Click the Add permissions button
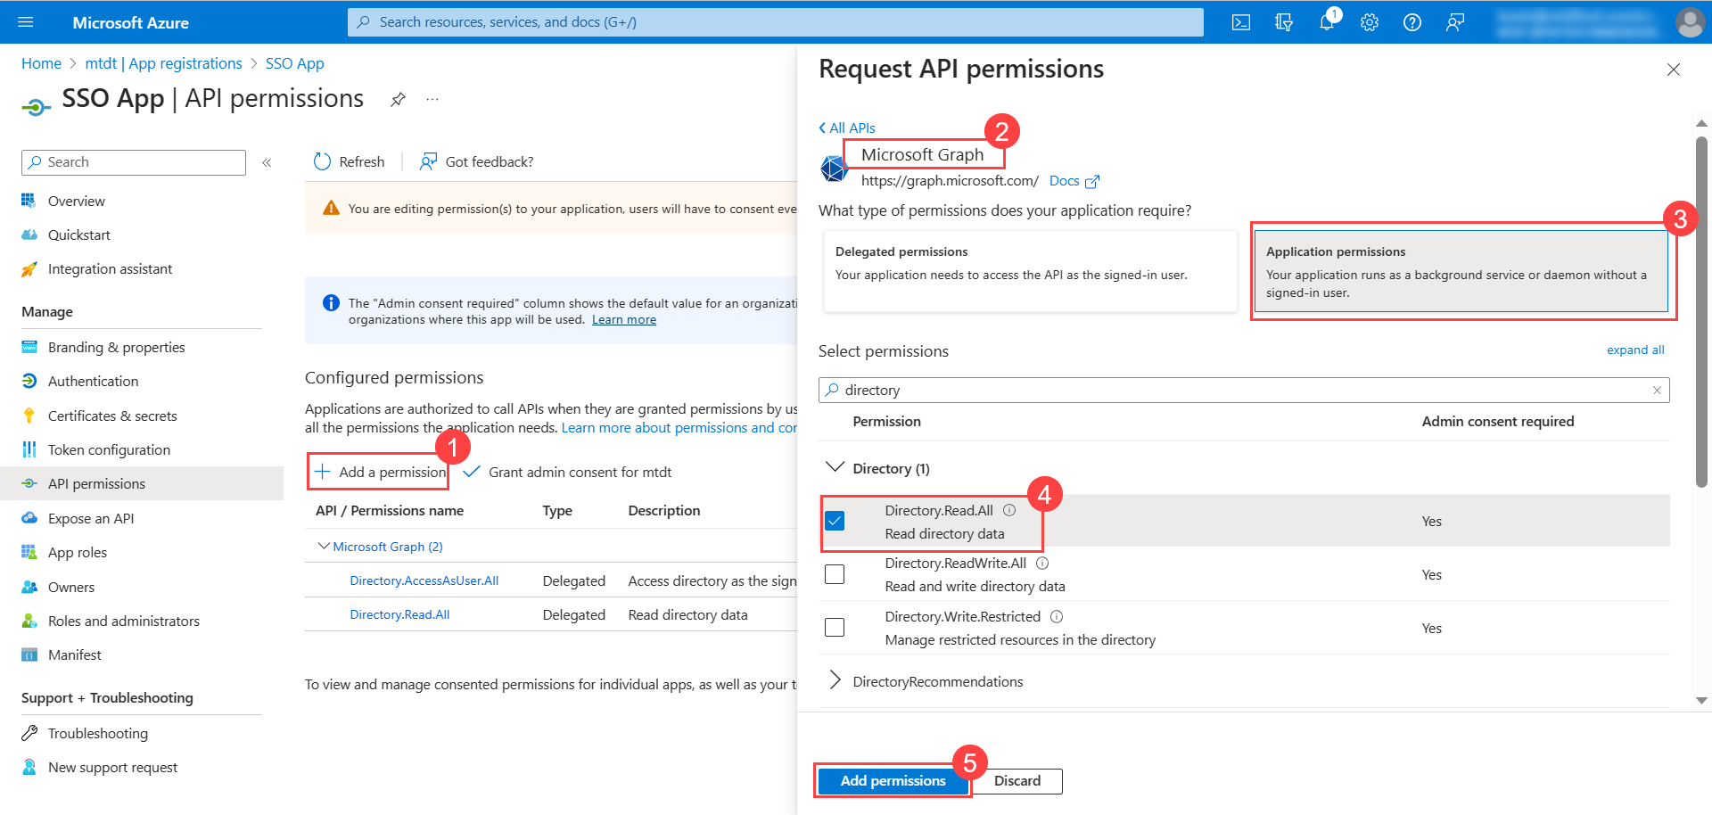 click(893, 781)
